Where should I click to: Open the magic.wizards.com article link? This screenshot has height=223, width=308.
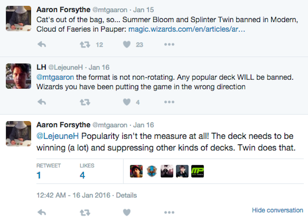point(187,29)
